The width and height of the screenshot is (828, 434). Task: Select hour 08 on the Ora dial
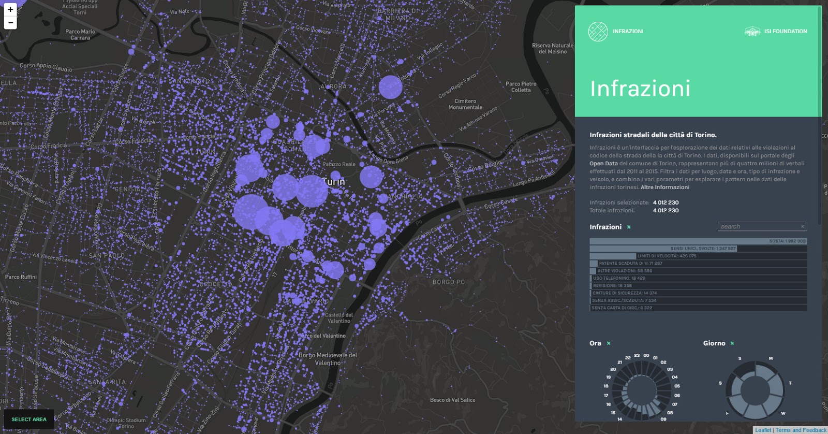(670, 413)
